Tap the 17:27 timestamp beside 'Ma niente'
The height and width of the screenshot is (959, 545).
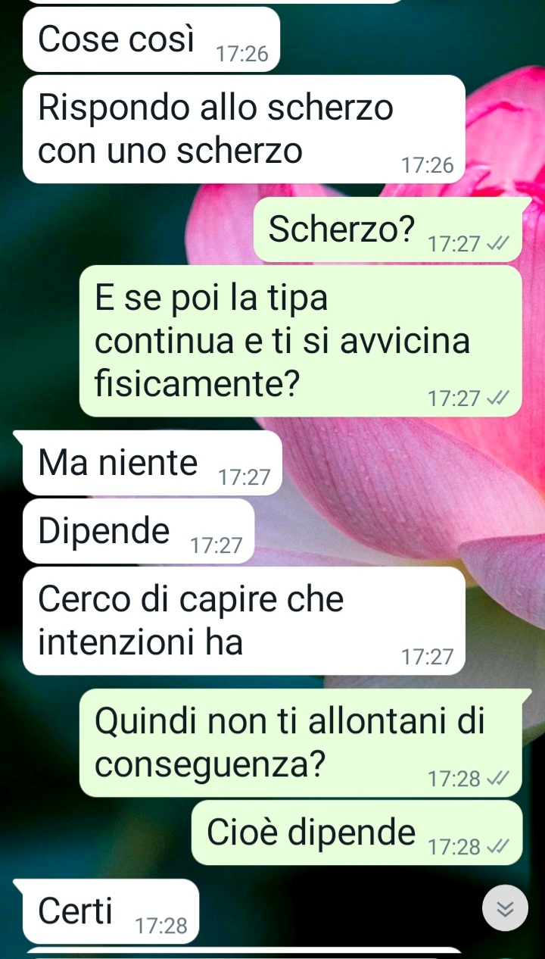coord(244,478)
